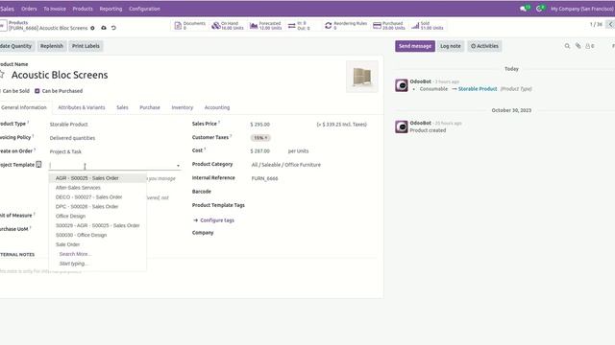This screenshot has width=615, height=345.
Task: Click the Storable Product link in chatter
Action: click(478, 89)
